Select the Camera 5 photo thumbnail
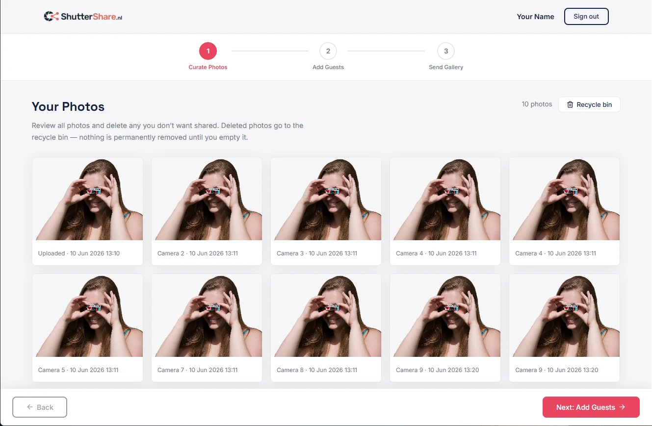This screenshot has height=426, width=652. click(x=87, y=316)
